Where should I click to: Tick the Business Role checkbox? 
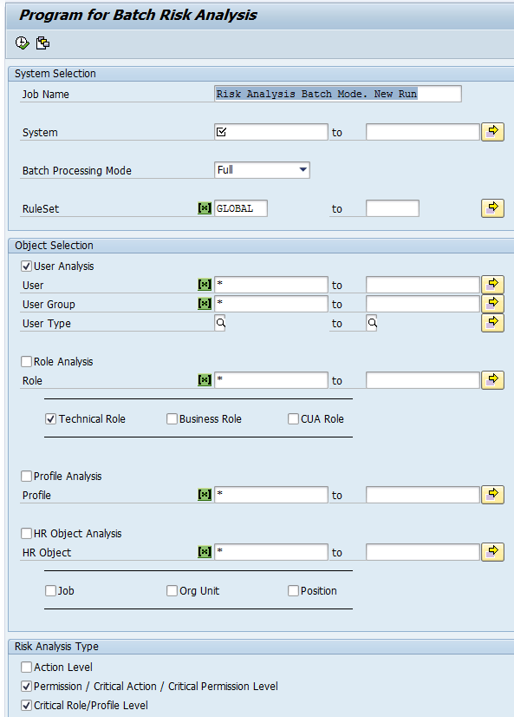pyautogui.click(x=172, y=419)
